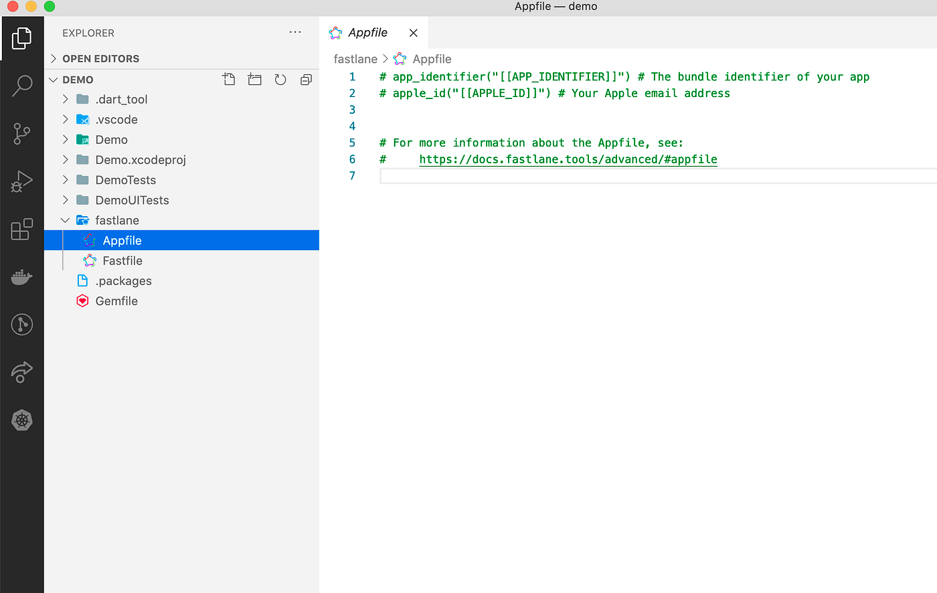
Task: Click the New File icon in DEMO header
Action: point(229,80)
